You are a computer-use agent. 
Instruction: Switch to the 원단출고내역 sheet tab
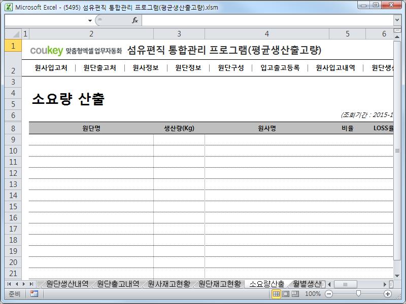pyautogui.click(x=118, y=284)
